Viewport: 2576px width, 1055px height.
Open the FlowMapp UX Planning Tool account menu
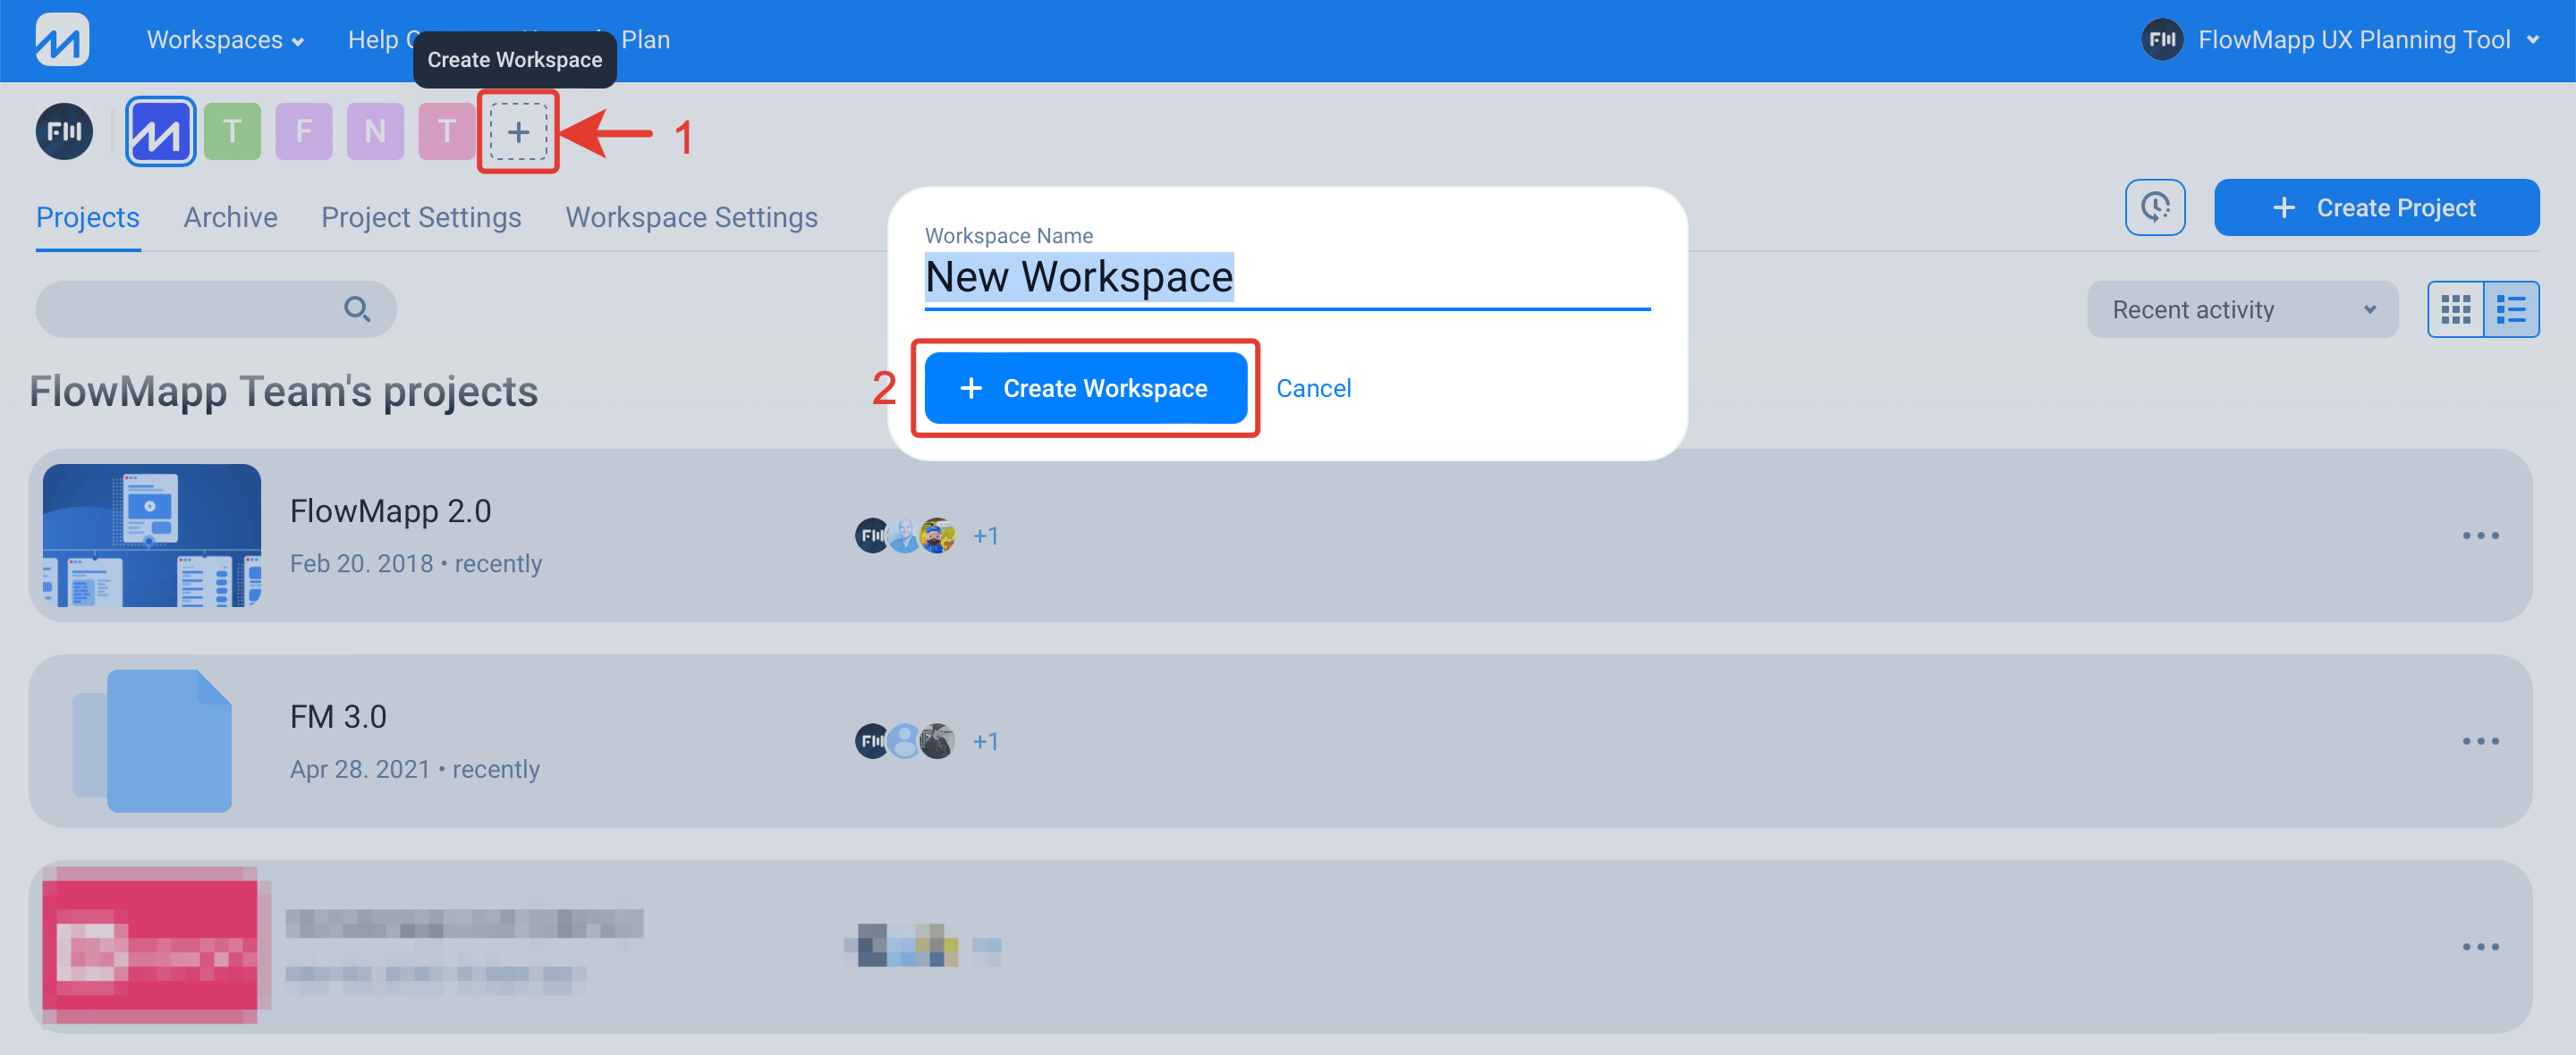tap(2340, 40)
